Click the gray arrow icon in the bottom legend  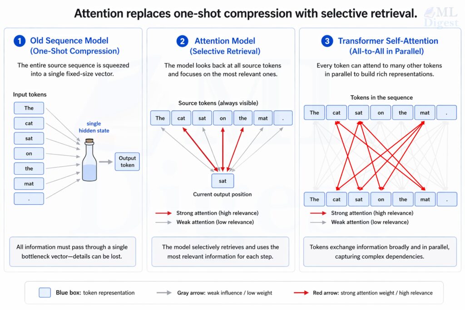pos(164,293)
